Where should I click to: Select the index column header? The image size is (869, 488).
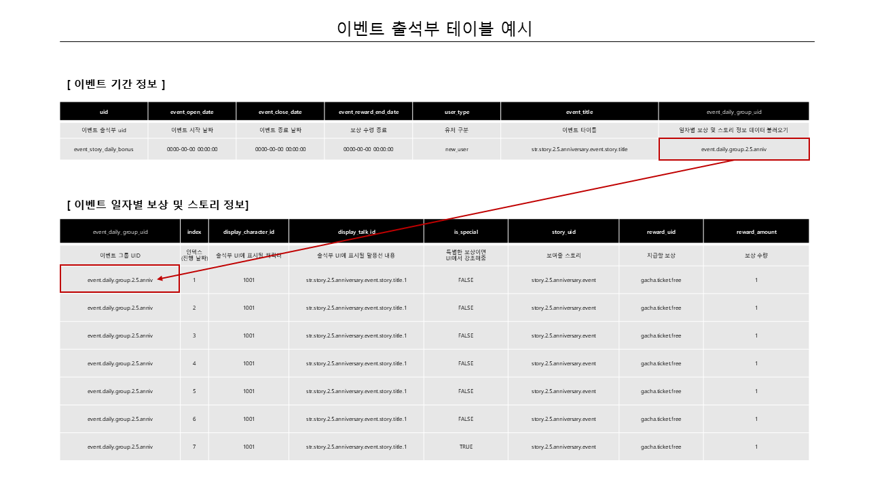pyautogui.click(x=194, y=232)
